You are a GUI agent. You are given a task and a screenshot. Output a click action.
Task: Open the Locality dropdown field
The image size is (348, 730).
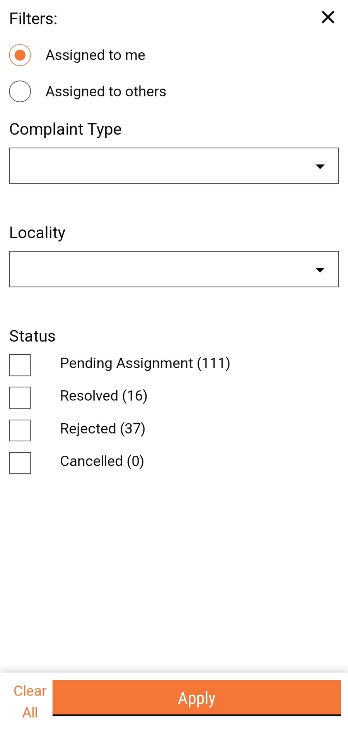[x=162, y=269]
